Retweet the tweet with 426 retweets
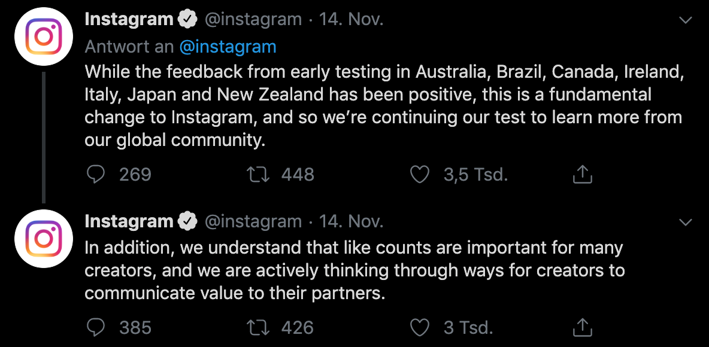 coord(258,328)
